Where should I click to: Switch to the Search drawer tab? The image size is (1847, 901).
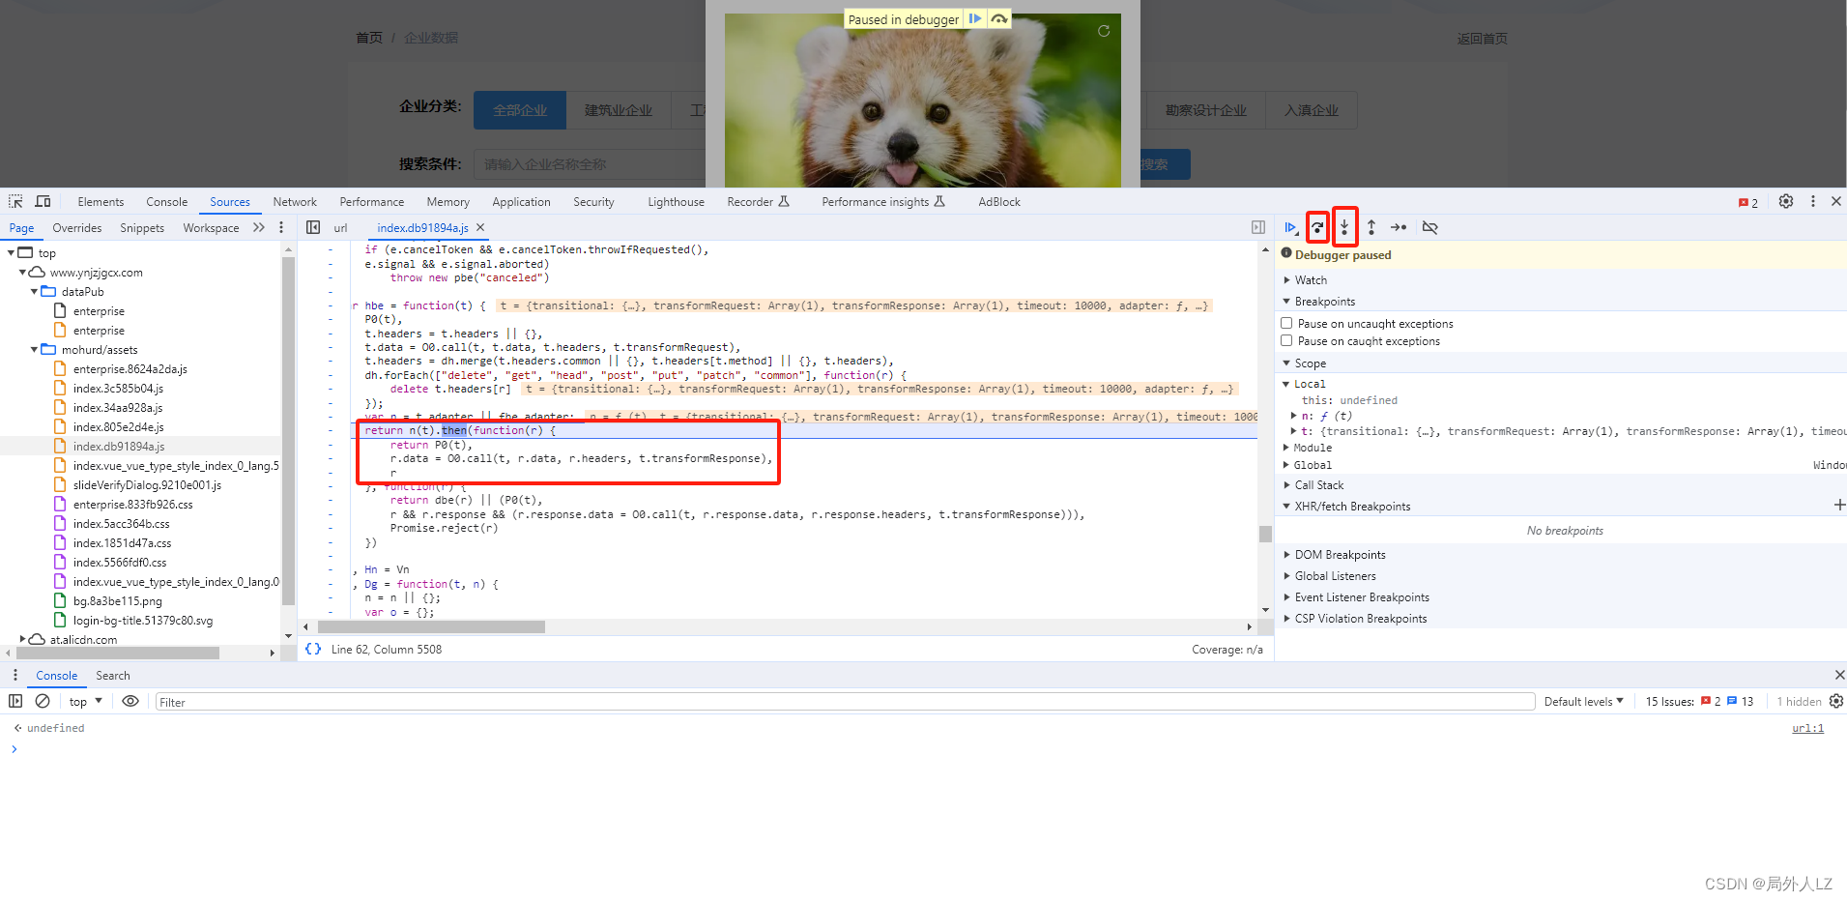tap(113, 675)
